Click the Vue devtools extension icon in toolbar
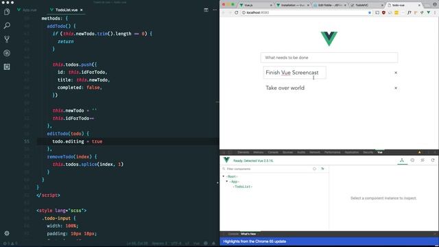 click(x=428, y=12)
